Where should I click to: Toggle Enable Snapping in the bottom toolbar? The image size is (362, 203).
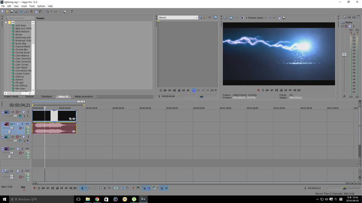coord(144,188)
